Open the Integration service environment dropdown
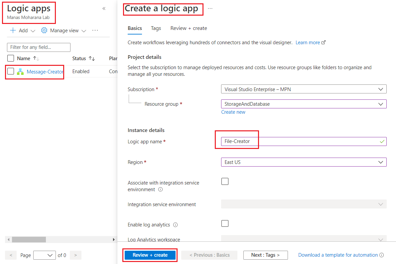 (304, 204)
